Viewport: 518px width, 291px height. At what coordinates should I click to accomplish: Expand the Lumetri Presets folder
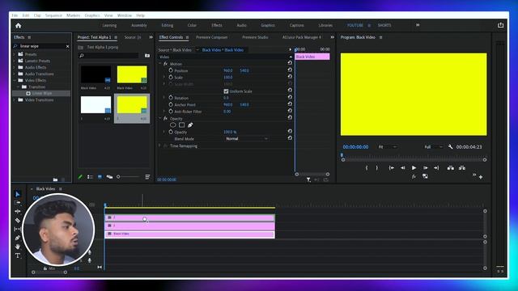click(15, 61)
